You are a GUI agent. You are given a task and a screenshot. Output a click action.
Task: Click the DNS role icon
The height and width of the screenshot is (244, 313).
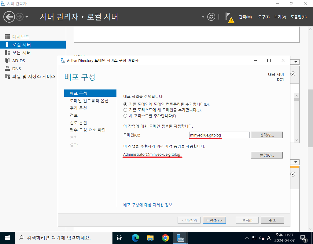[x=7, y=68]
